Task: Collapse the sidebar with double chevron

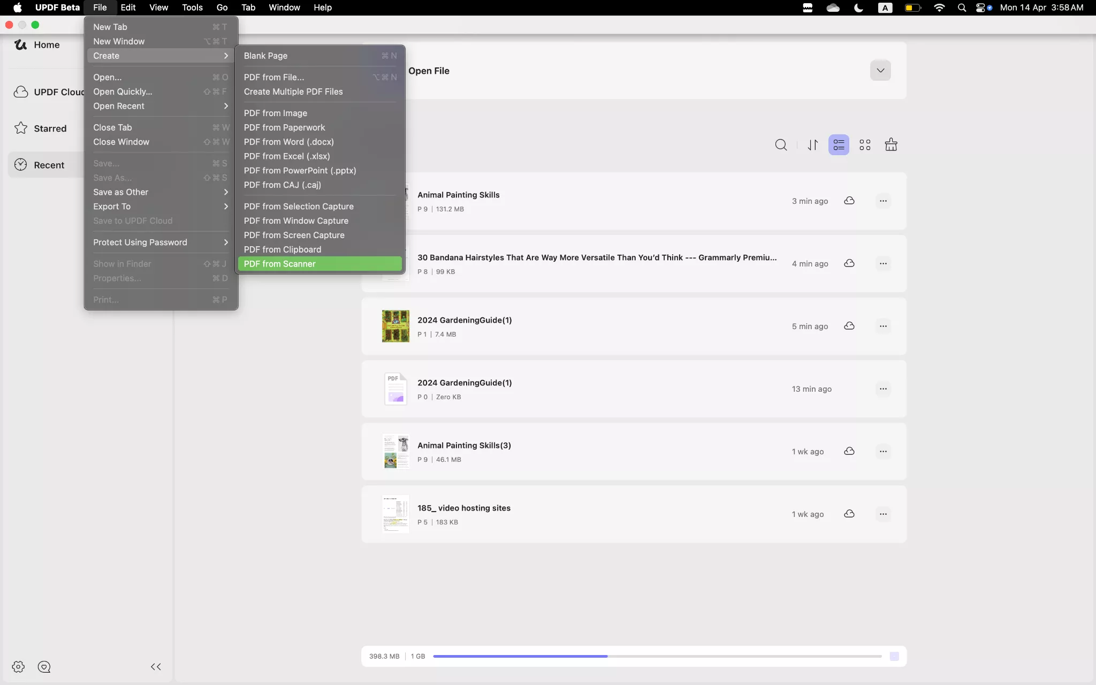Action: pyautogui.click(x=156, y=667)
